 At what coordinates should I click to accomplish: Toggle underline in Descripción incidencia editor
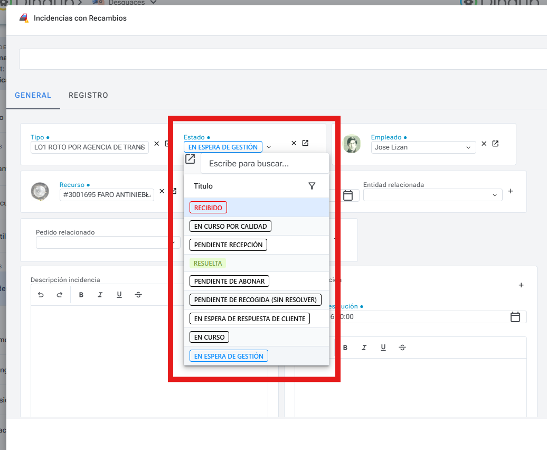pyautogui.click(x=119, y=295)
